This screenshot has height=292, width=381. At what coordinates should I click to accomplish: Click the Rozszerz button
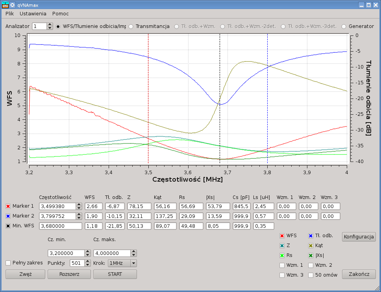(69, 274)
